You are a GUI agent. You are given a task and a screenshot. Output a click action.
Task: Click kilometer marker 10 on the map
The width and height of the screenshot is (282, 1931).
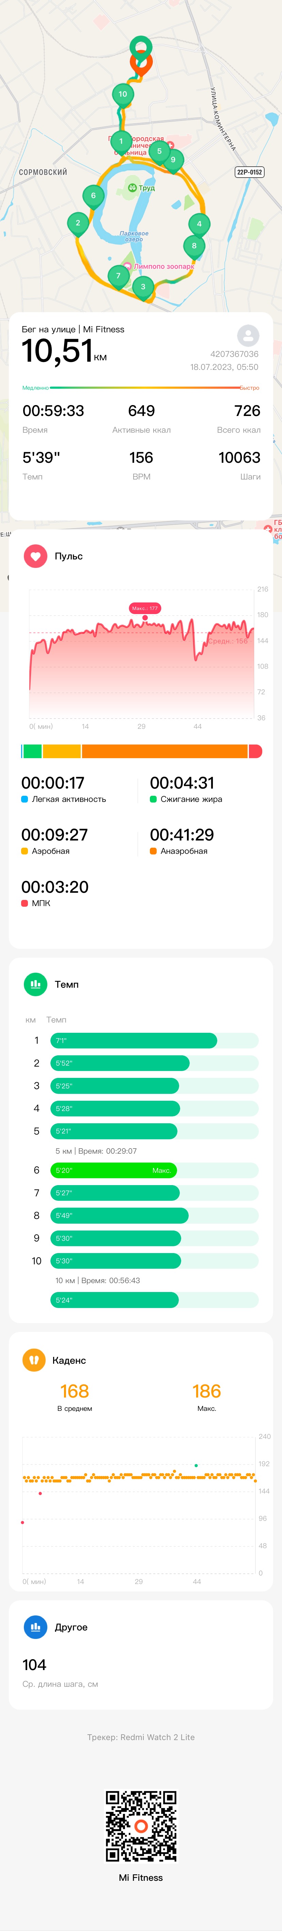[x=123, y=95]
